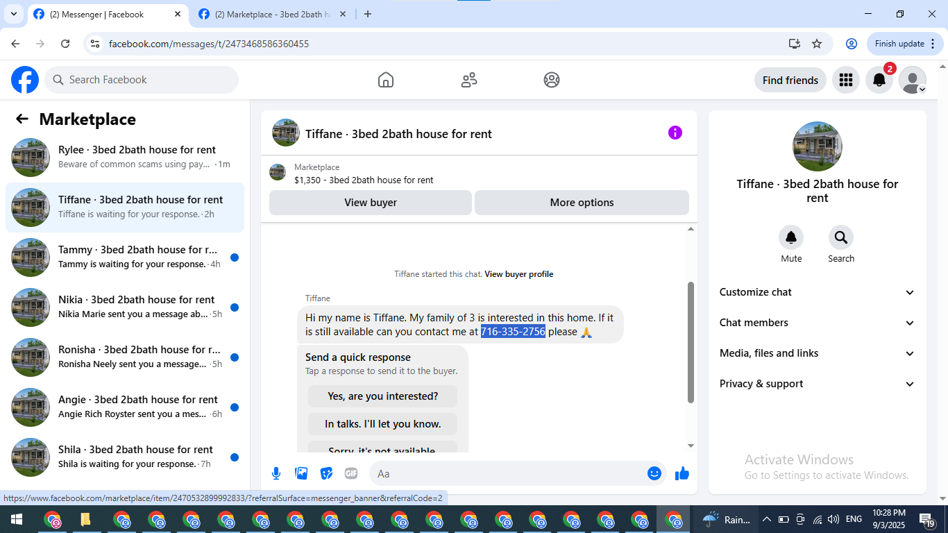Open Nikia's conversation in the list

click(x=125, y=307)
